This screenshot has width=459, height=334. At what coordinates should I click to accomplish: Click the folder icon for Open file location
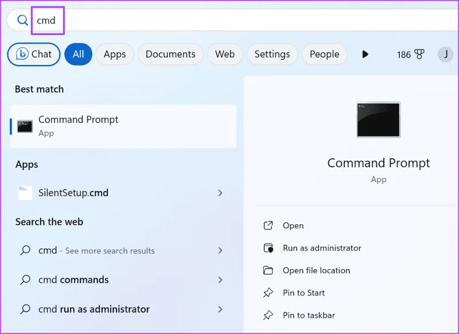coord(268,270)
